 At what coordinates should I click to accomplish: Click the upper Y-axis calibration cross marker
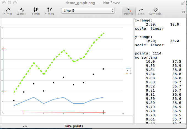(x=3, y=49)
